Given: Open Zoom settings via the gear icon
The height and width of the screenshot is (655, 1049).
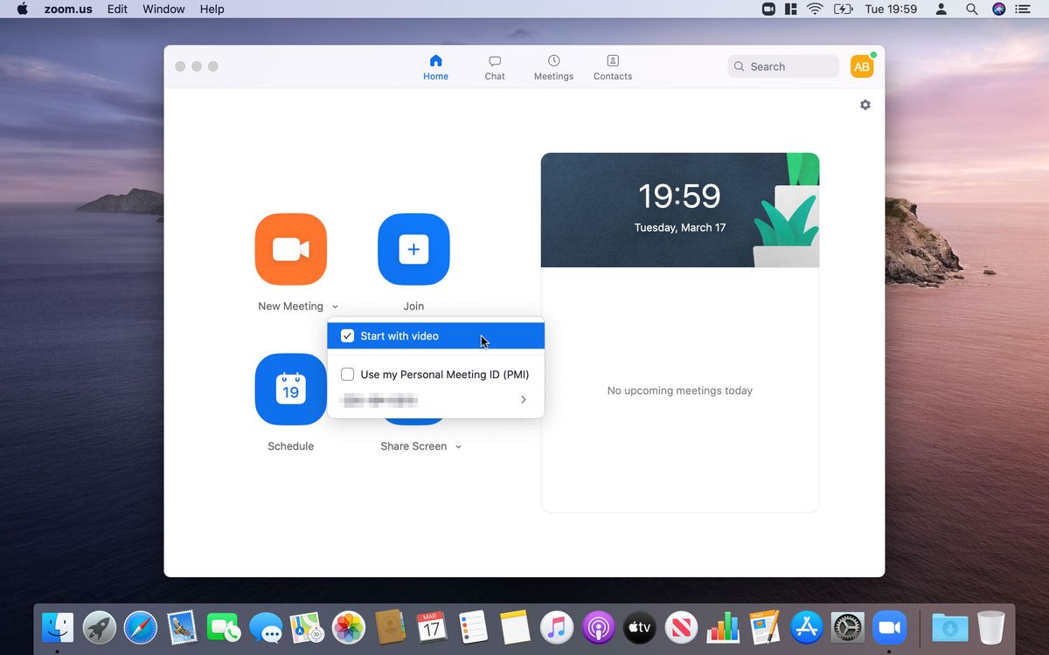Looking at the screenshot, I should tap(865, 105).
